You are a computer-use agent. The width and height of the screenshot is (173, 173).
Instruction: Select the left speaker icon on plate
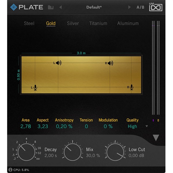point(59,63)
